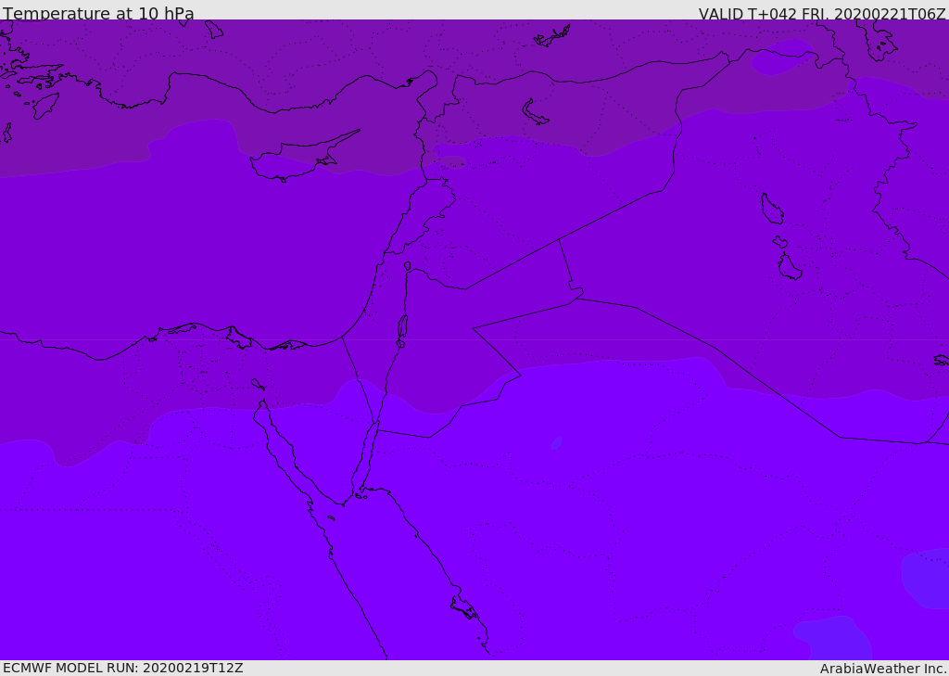Click the lighter purple patch near top right

pyautogui.click(x=780, y=59)
